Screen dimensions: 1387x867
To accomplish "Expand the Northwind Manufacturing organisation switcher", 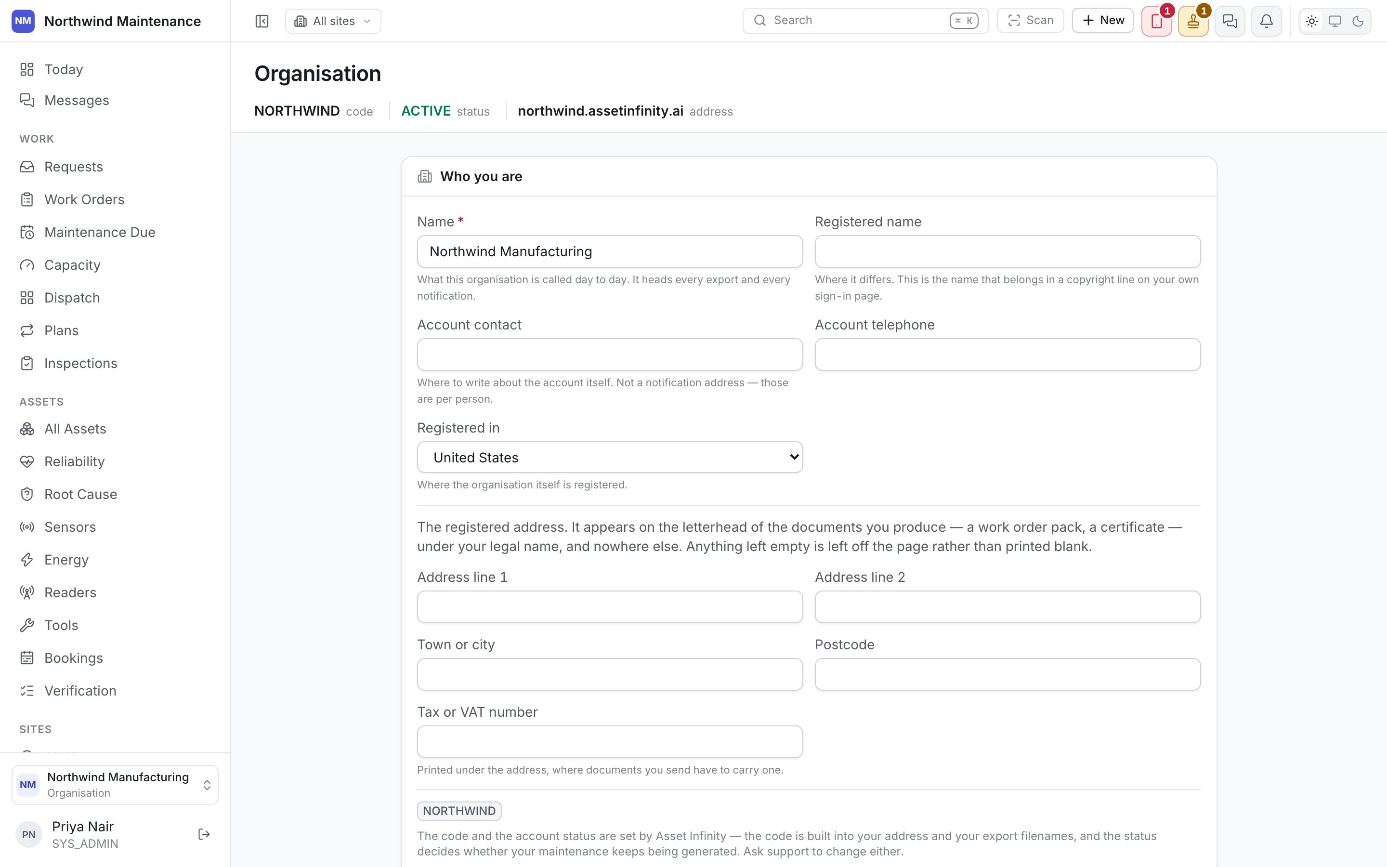I will [115, 785].
